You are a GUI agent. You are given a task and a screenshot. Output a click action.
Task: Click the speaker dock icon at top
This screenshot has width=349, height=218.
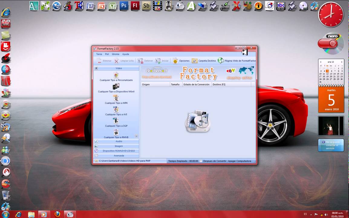[169, 6]
